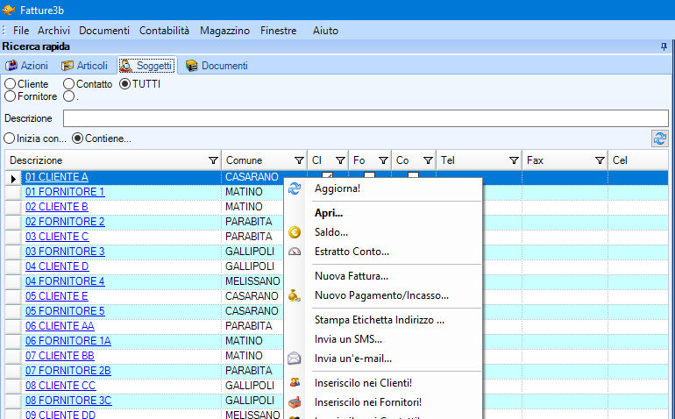The image size is (675, 419).
Task: Select the Cliente radio button
Action: click(x=11, y=84)
